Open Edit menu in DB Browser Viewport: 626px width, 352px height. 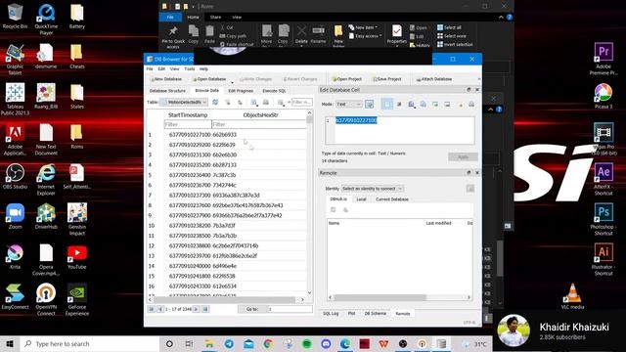(161, 69)
